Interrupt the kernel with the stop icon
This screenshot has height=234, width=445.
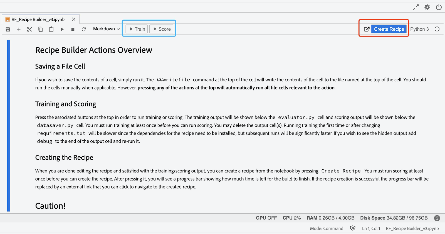point(73,29)
